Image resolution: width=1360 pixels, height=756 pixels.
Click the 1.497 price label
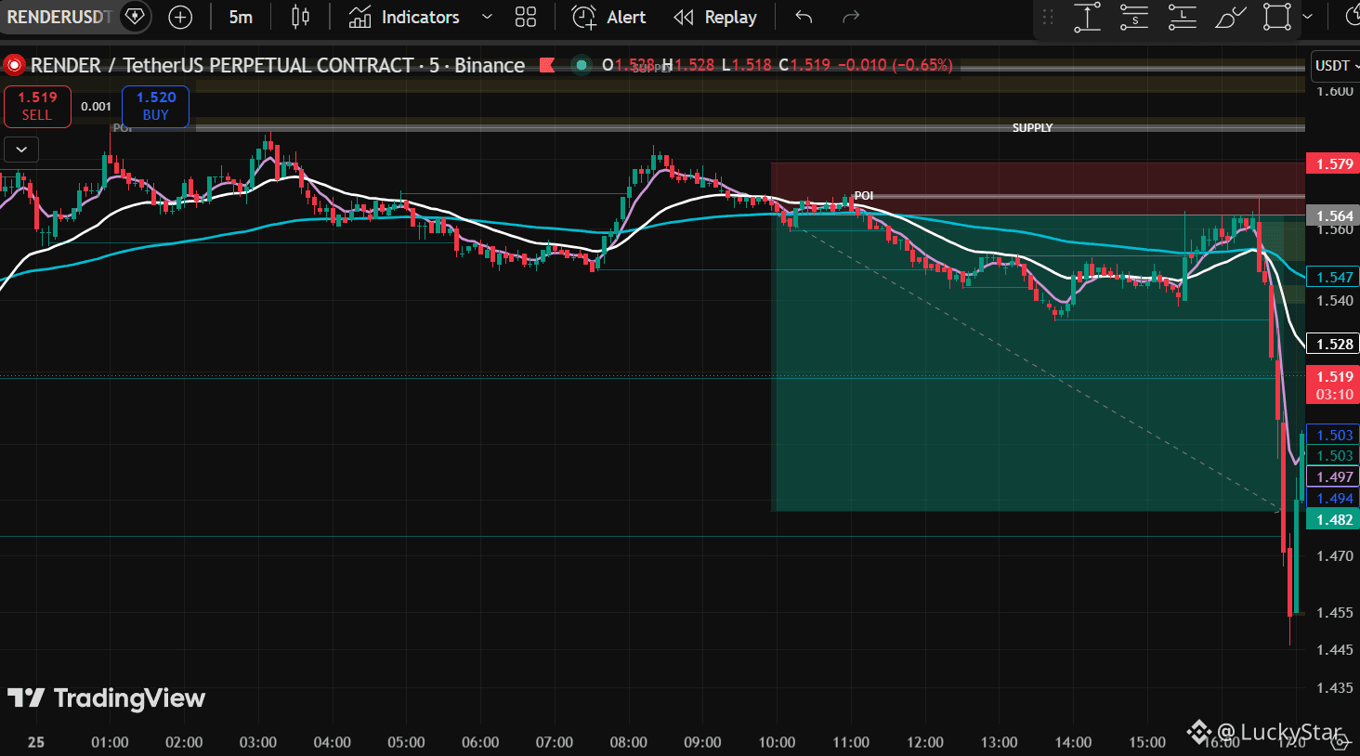point(1333,476)
